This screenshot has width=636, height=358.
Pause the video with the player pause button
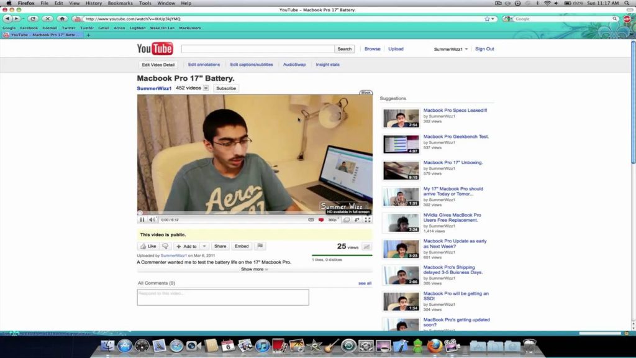[x=142, y=219]
